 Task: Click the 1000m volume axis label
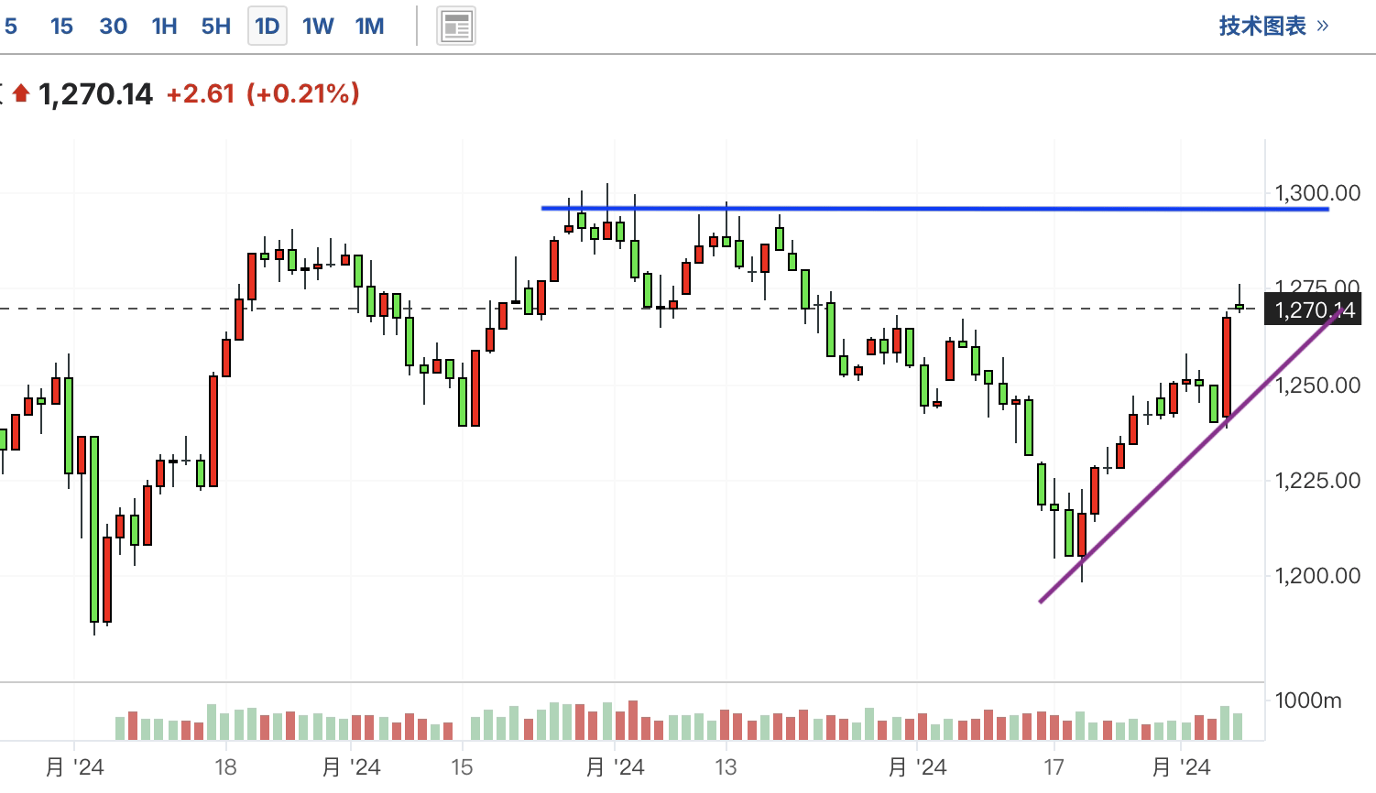coord(1308,701)
